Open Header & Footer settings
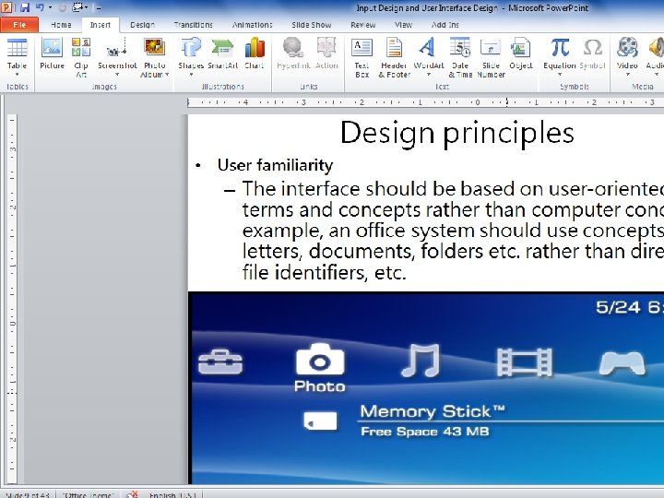664x498 pixels. click(x=395, y=57)
